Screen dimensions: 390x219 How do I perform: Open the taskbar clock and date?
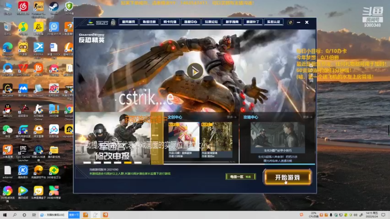coord(372,215)
